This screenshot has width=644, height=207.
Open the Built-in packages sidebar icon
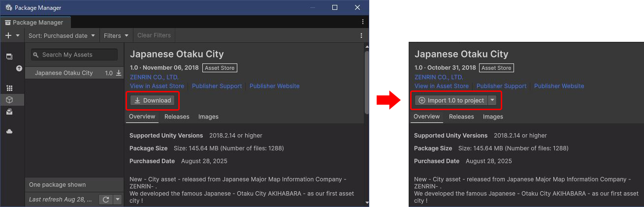[x=9, y=112]
